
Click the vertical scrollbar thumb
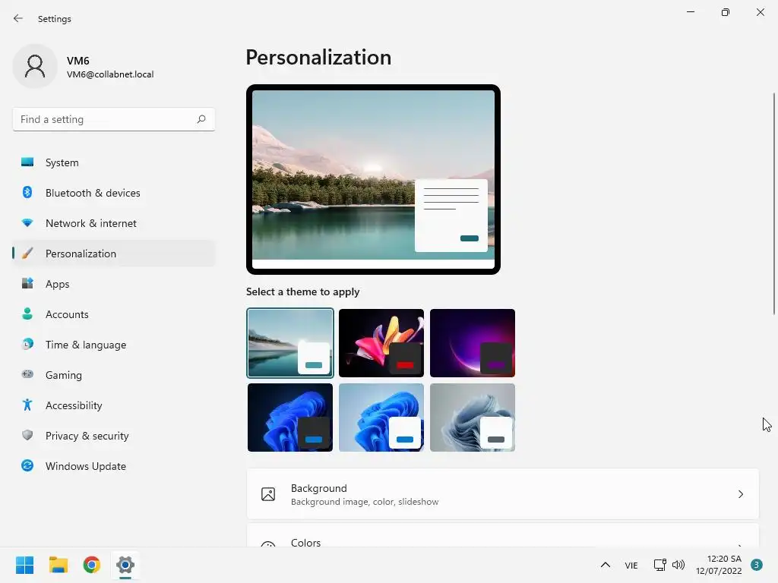773,203
